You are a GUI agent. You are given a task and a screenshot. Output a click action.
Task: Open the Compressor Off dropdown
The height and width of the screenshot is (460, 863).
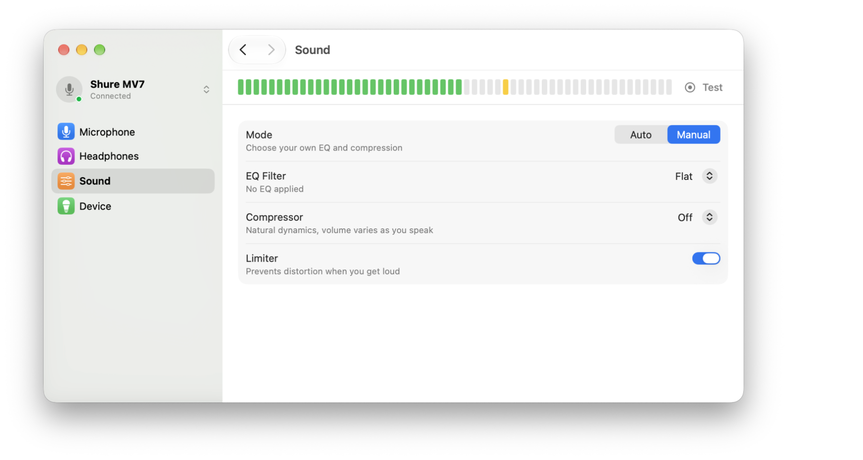[x=710, y=217]
